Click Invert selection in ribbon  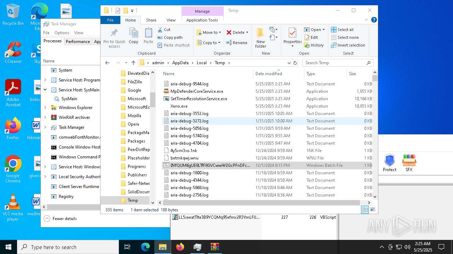(x=348, y=45)
